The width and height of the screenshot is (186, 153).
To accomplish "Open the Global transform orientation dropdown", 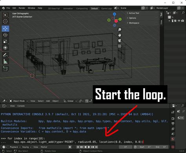I will click(x=70, y=101).
